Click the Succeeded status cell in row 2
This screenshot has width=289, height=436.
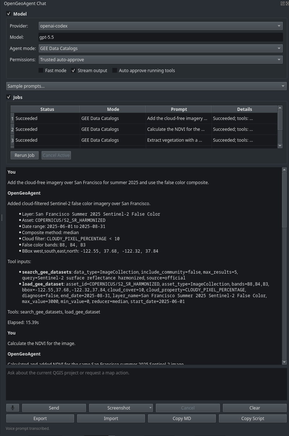pyautogui.click(x=47, y=129)
